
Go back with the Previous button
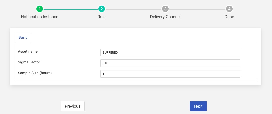pos(73,106)
